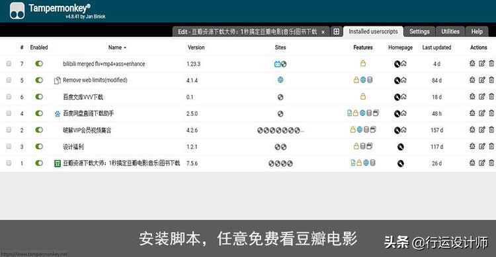Edit the 豆瓣资源下载大师 script
The width and height of the screenshot is (496, 257).
(481, 163)
